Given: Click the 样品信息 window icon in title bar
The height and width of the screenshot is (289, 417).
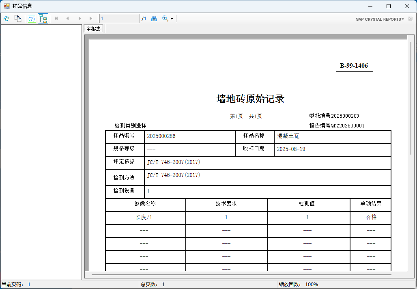Looking at the screenshot, I should coord(6,6).
